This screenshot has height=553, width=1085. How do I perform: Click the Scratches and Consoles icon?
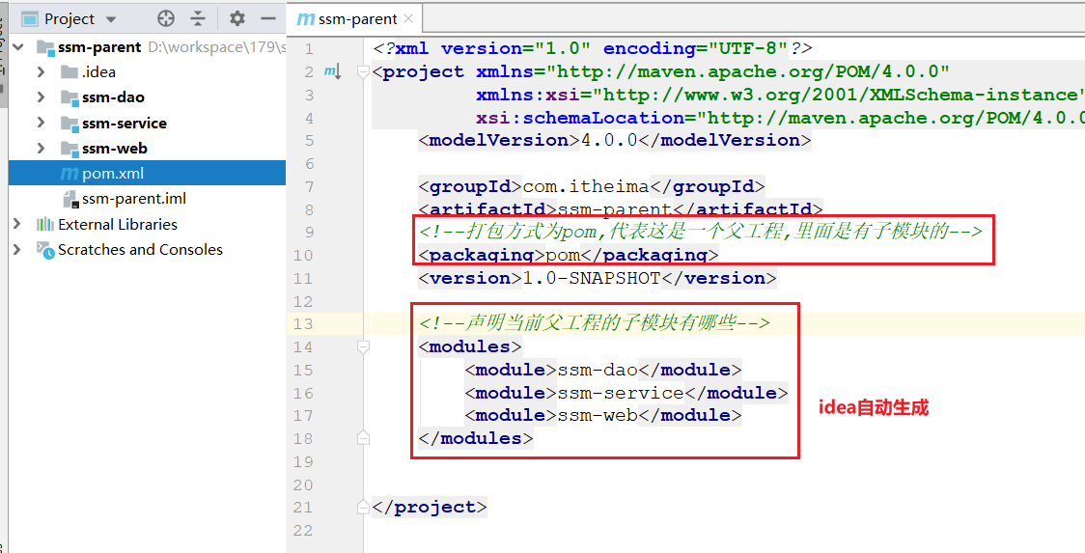point(44,249)
